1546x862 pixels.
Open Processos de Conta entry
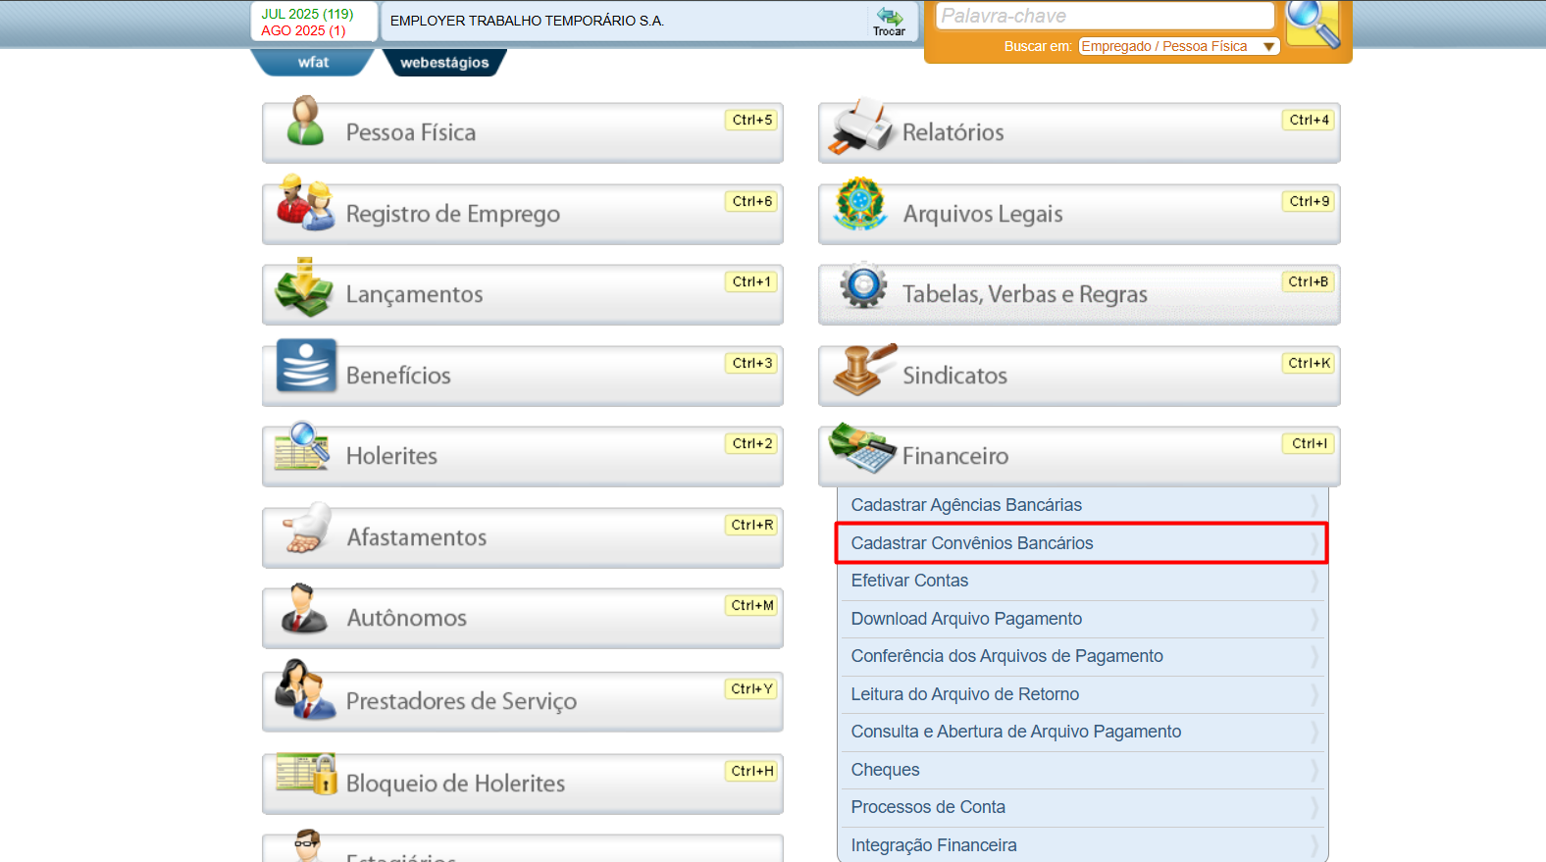1081,807
